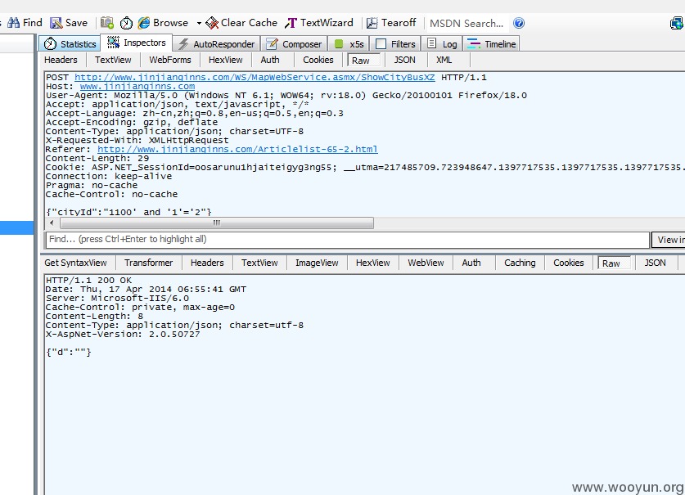Screen dimensions: 685x495
Task: Click the Date Thu, 17 Apr 2014 line
Action: (146, 289)
